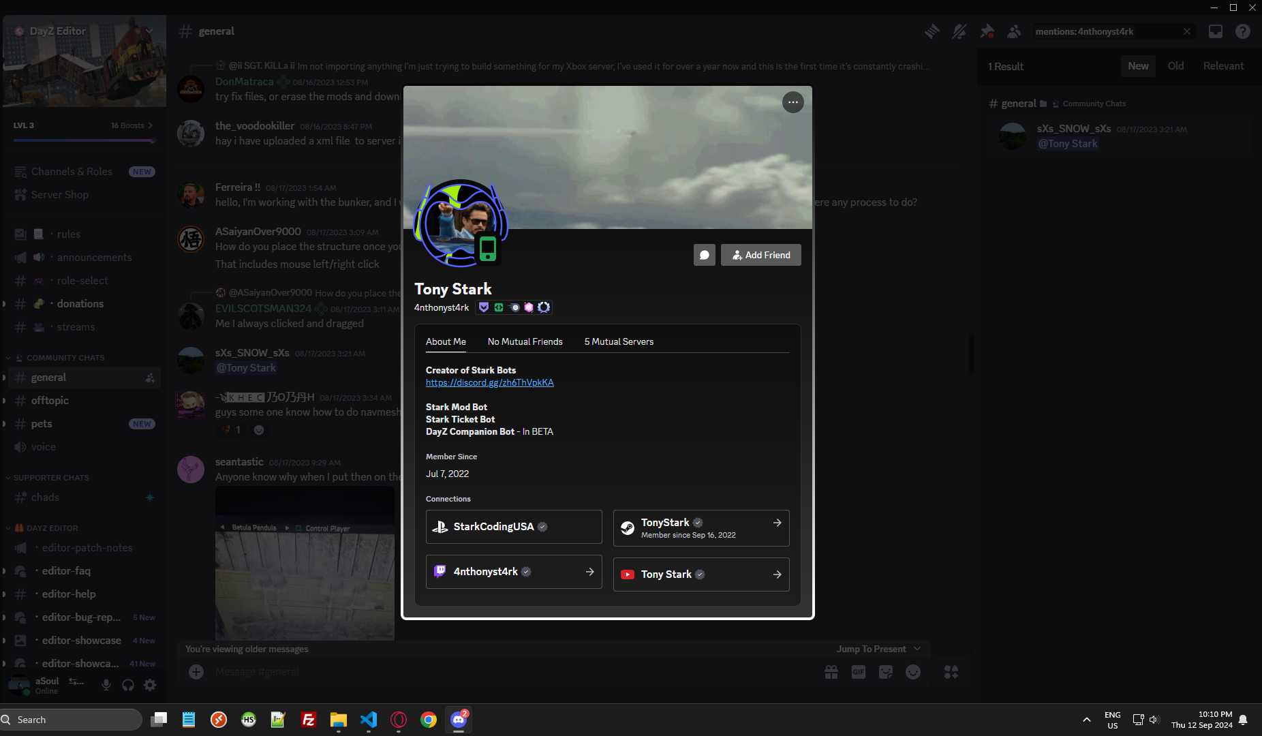Join the voice channel
The width and height of the screenshot is (1262, 736).
(x=84, y=447)
